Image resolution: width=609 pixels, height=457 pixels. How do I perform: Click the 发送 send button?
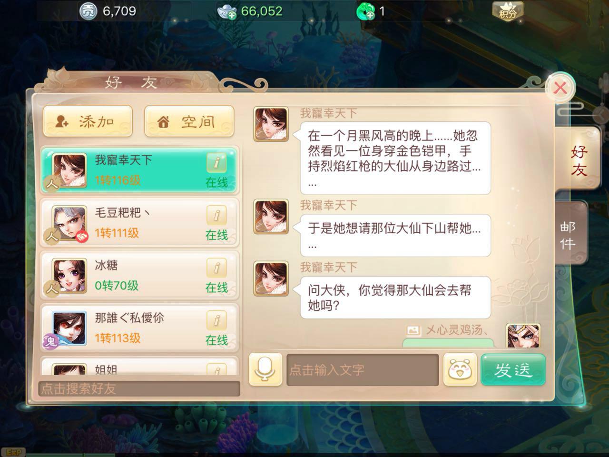click(x=513, y=370)
